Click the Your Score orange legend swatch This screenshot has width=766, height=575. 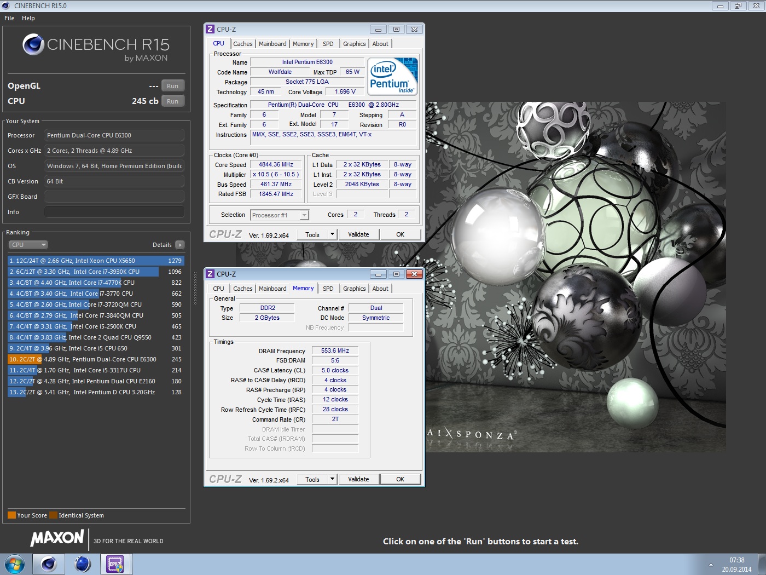coord(11,515)
